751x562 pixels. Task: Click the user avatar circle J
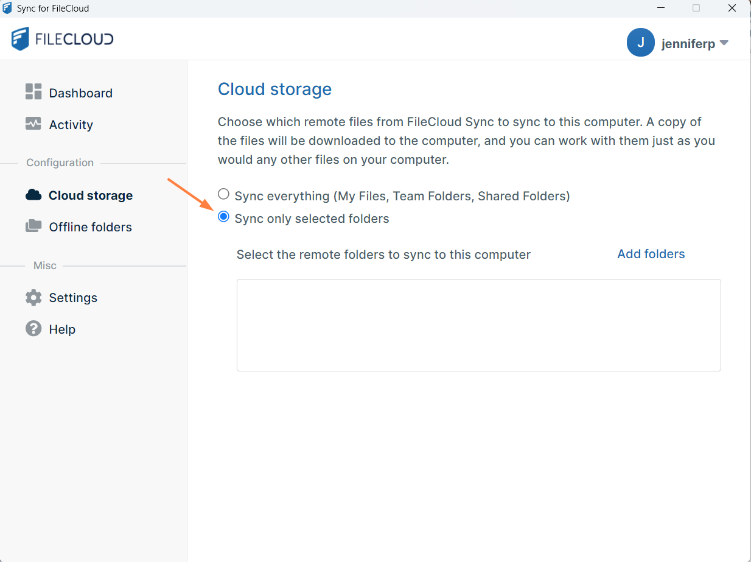(640, 43)
